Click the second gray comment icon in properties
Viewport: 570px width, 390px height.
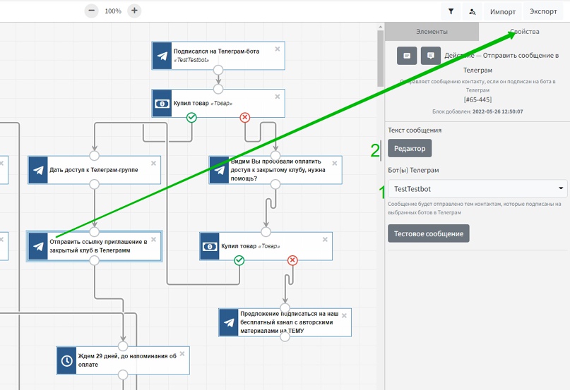coord(430,56)
